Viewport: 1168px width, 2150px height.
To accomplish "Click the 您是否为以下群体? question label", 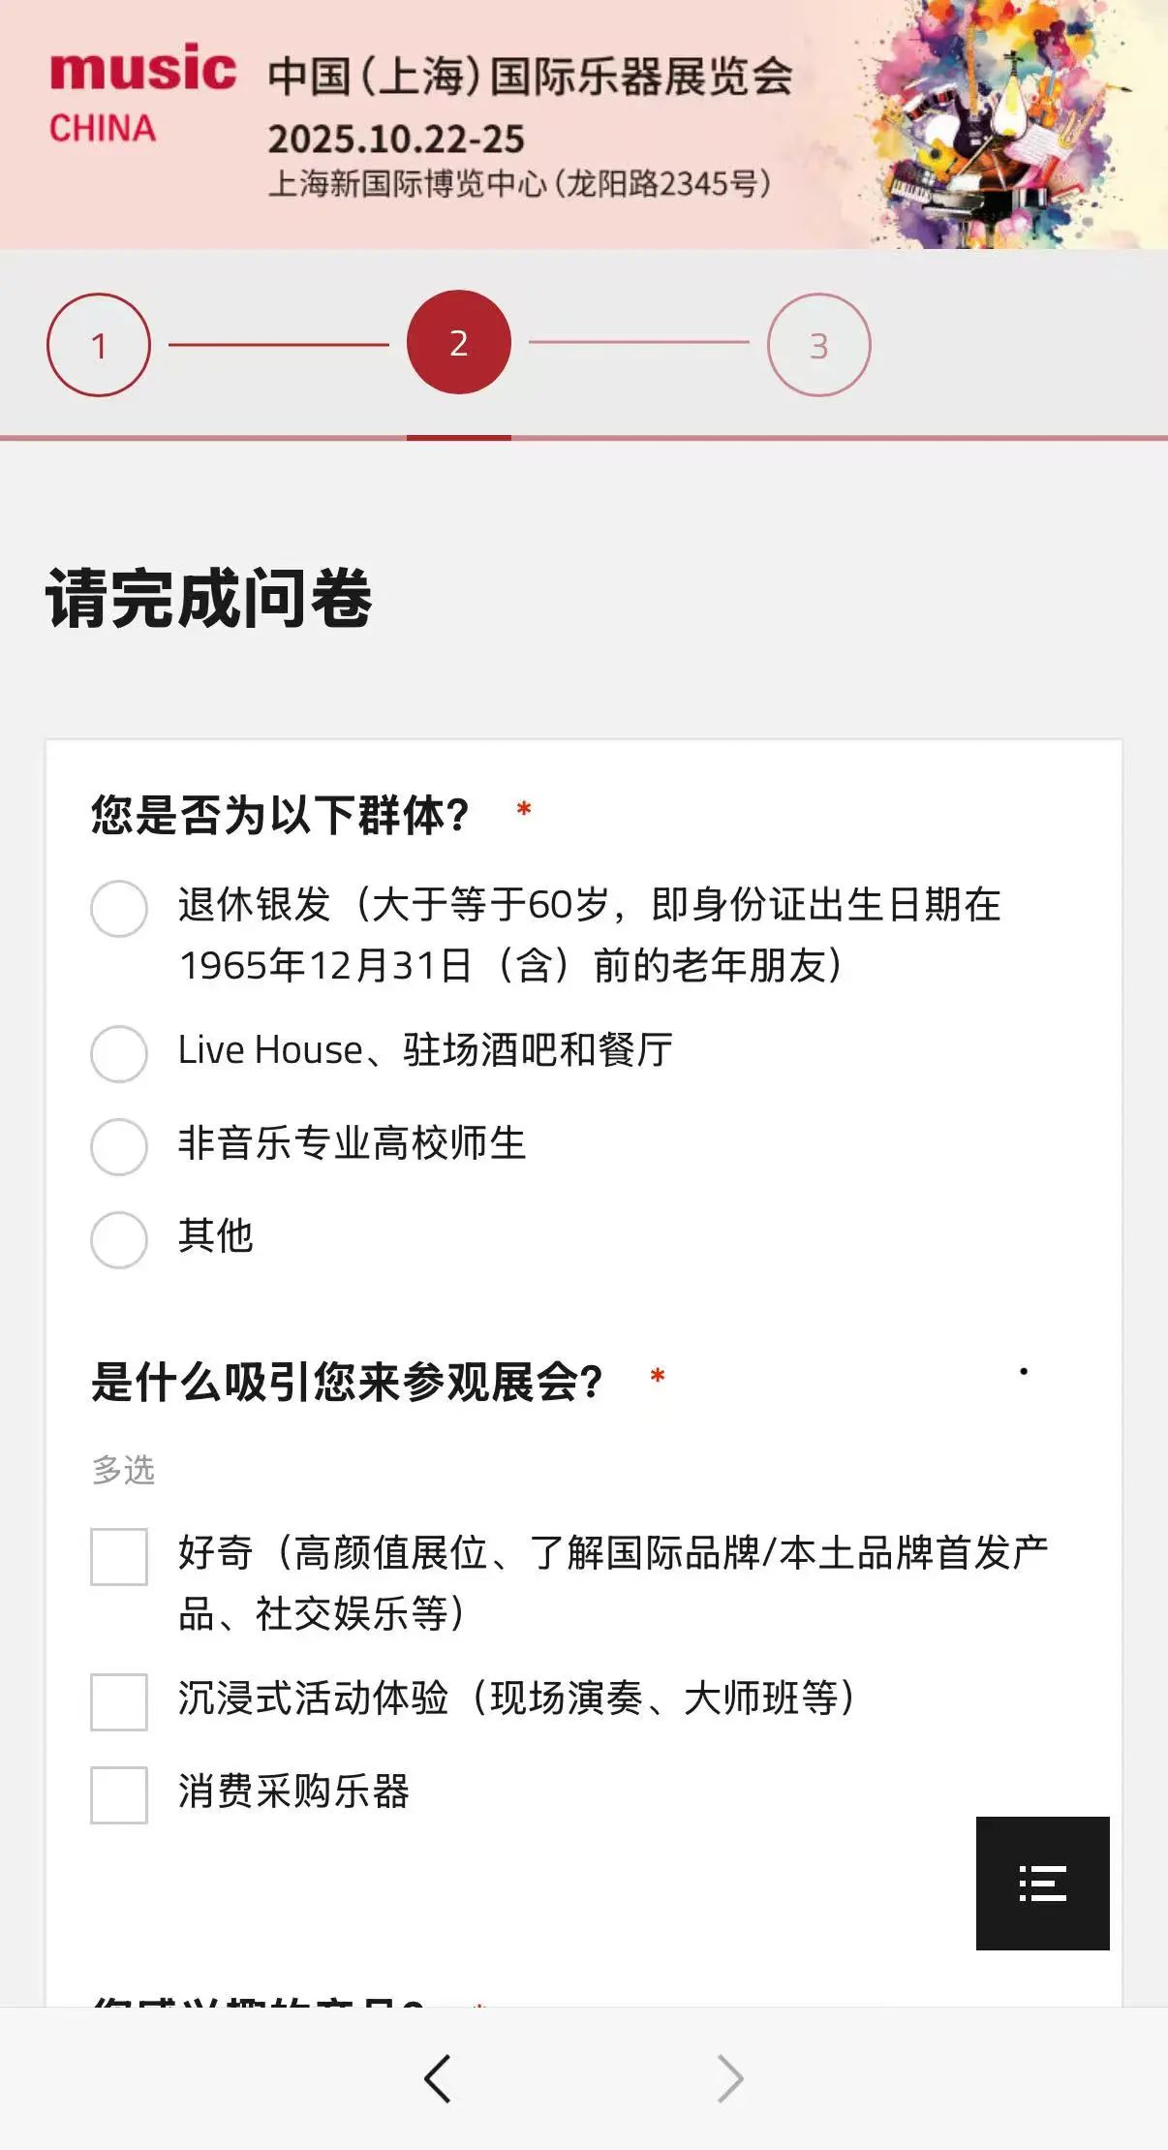I will click(x=280, y=815).
